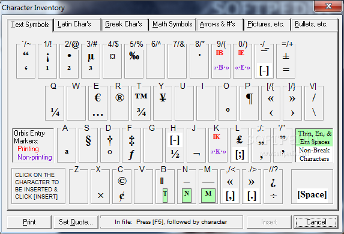
Task: Click the Print button
Action: pyautogui.click(x=29, y=222)
